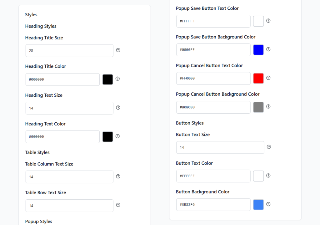Click the Button Background Color blue swatch

[258, 204]
